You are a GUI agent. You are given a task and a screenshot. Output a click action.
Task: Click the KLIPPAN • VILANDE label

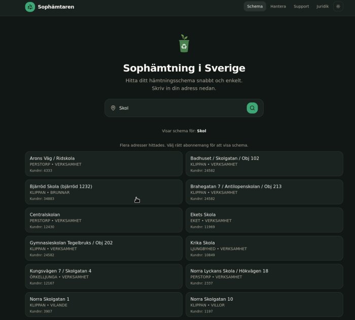(x=49, y=305)
